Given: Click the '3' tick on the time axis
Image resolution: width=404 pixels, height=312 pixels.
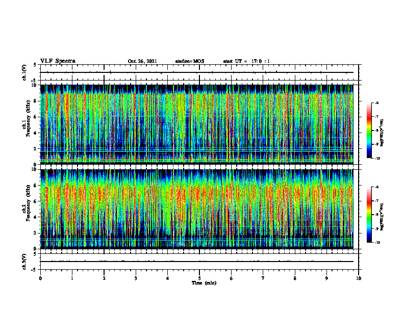Looking at the screenshot, I should [x=136, y=278].
